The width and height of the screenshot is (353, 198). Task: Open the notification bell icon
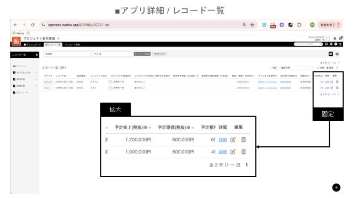[x=335, y=38]
